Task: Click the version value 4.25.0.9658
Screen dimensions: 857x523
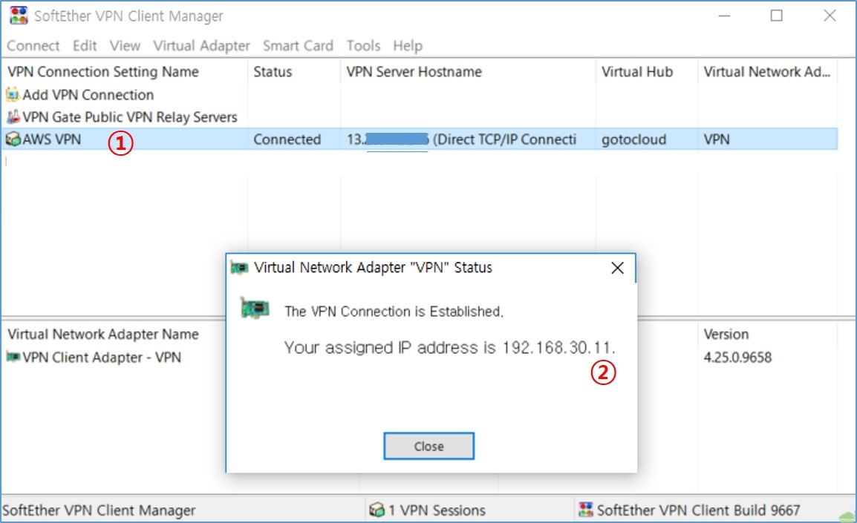Action: click(x=737, y=357)
